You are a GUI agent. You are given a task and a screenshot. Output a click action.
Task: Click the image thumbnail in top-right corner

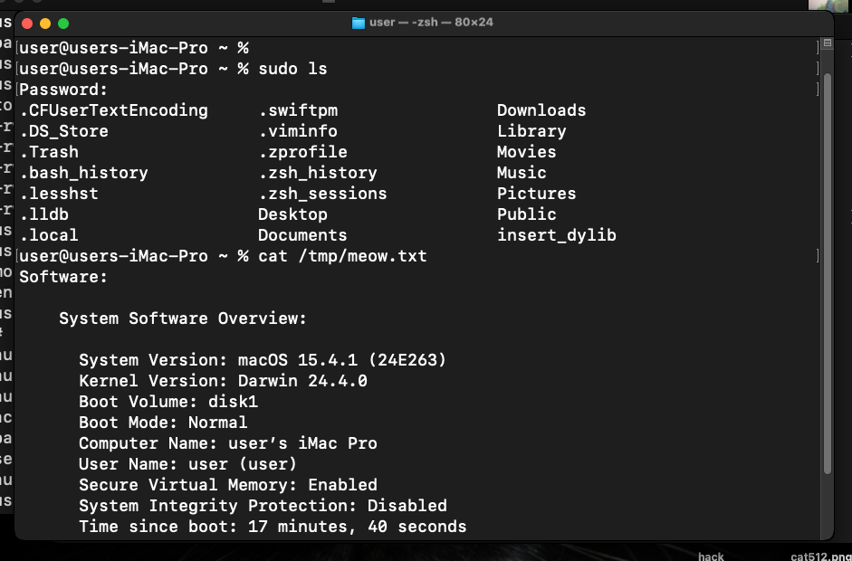pos(828,5)
